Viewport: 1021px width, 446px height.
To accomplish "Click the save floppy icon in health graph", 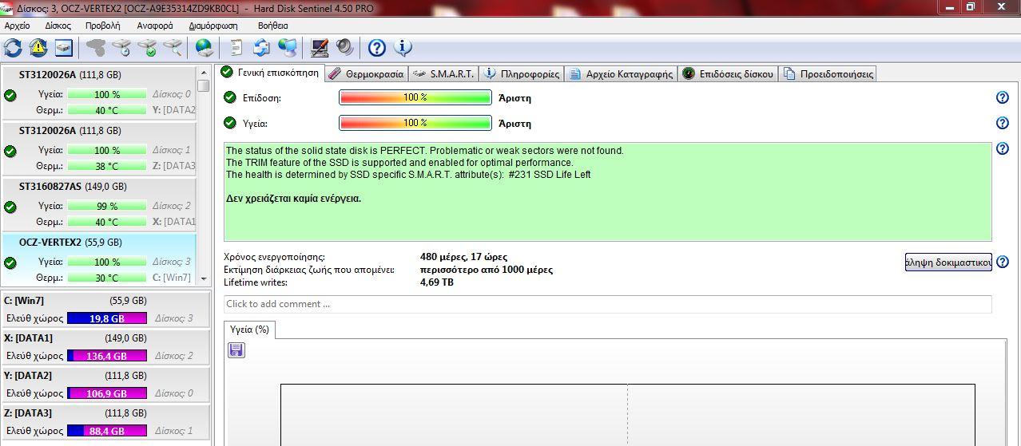I will [x=236, y=350].
